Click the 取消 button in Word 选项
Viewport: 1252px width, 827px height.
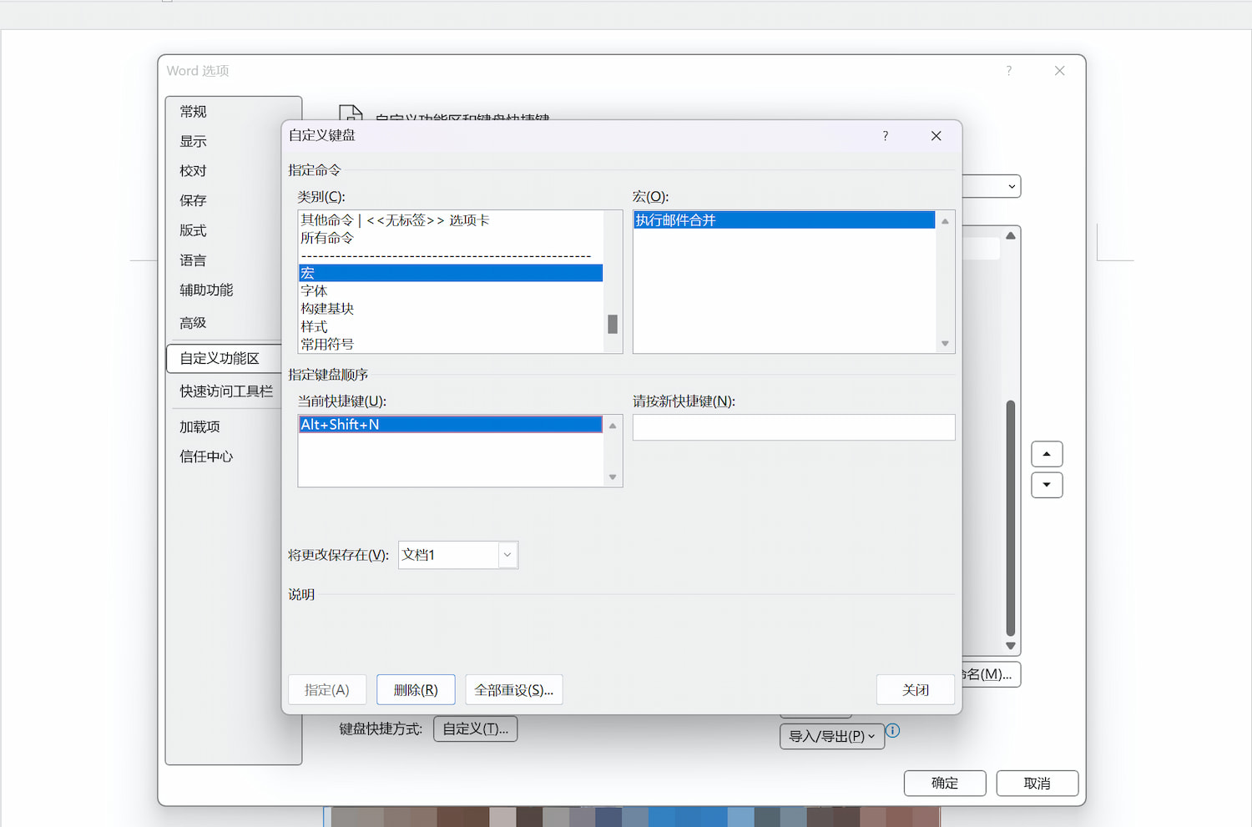pyautogui.click(x=1037, y=783)
